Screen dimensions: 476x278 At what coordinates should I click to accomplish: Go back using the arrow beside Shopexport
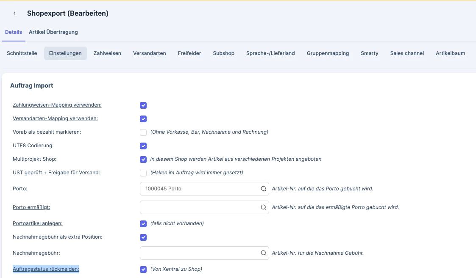point(14,13)
